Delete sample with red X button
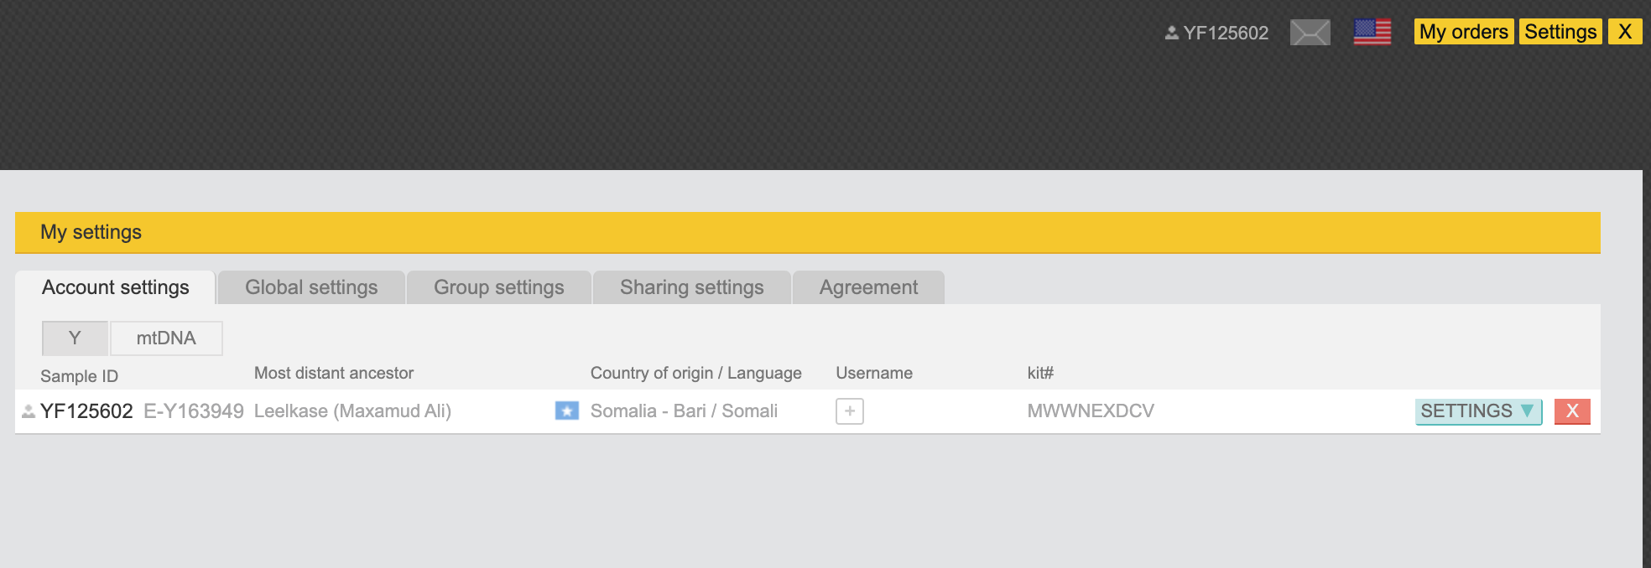Screen dimensions: 1651x568 [x=1571, y=411]
